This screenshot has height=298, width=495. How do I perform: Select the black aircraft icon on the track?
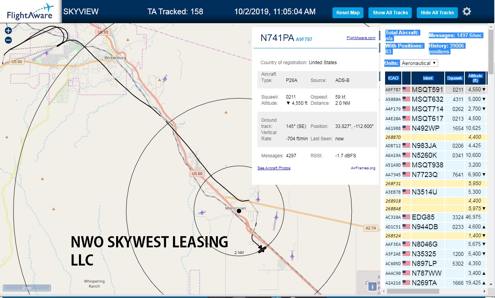[x=262, y=249]
